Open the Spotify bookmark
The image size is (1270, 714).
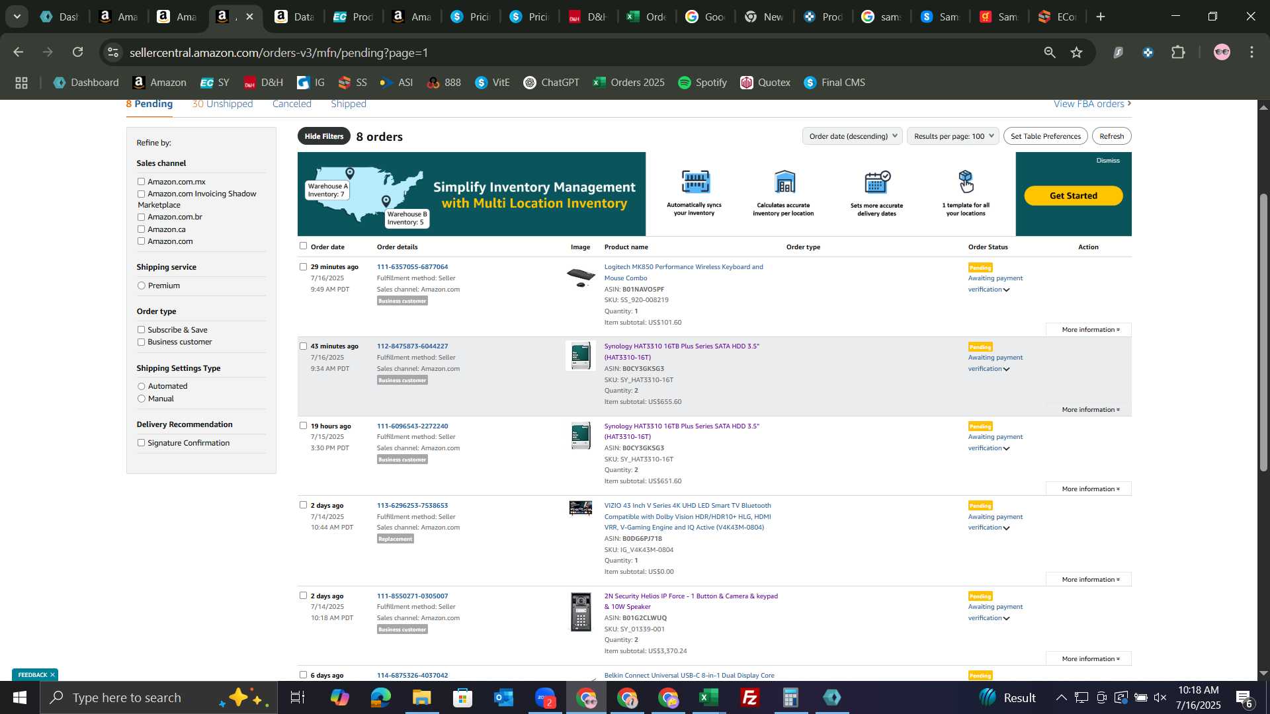[702, 83]
